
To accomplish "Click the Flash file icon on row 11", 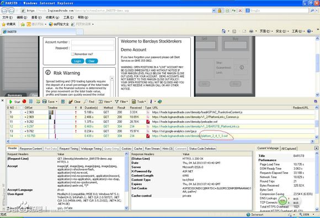I will (x=148, y=122).
